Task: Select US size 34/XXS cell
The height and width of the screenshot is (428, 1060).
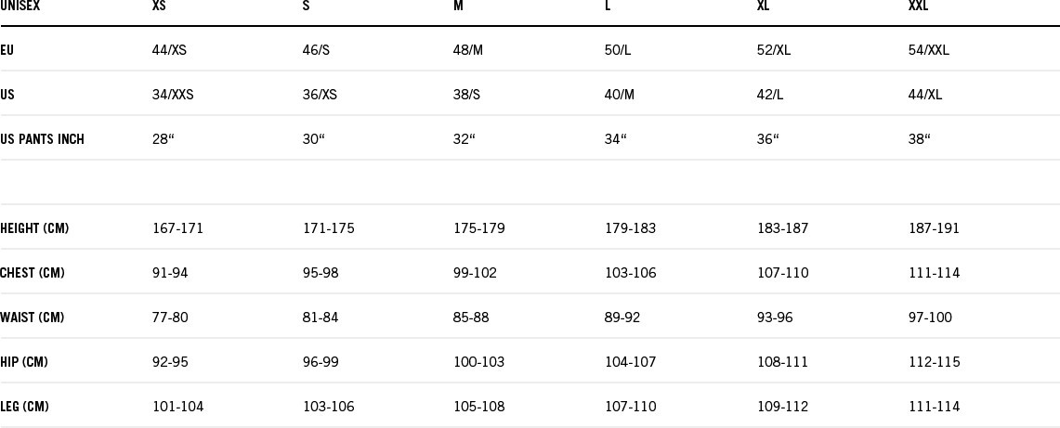Action: pos(173,95)
